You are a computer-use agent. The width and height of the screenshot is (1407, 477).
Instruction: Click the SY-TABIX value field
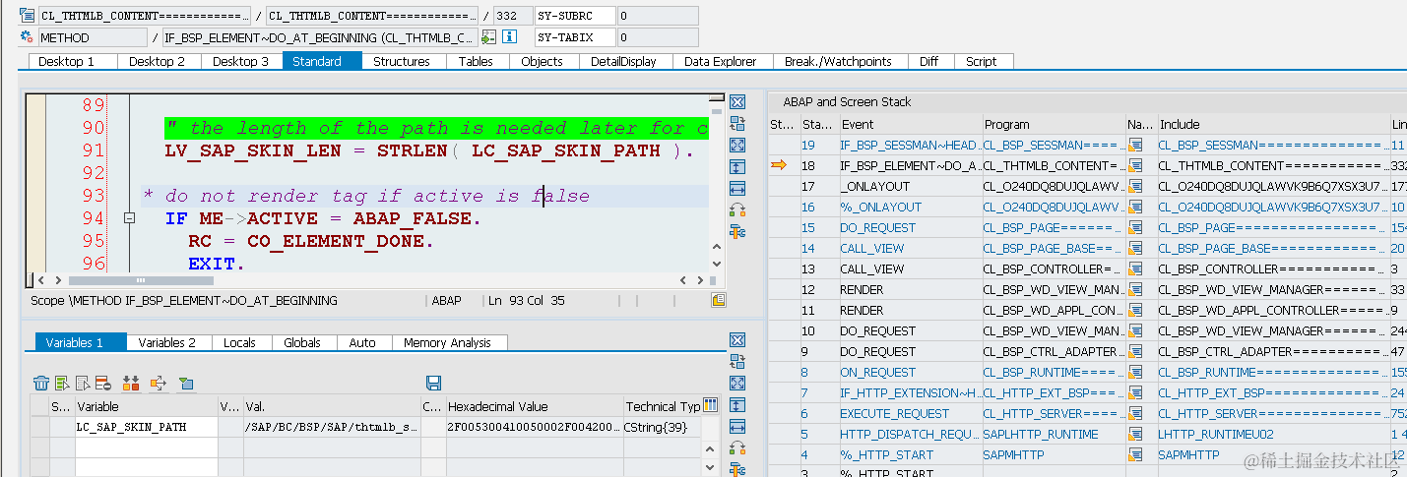[658, 37]
